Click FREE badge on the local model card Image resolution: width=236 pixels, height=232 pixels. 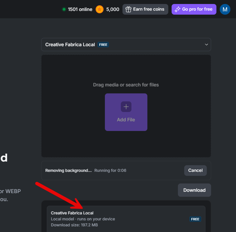click(195, 219)
